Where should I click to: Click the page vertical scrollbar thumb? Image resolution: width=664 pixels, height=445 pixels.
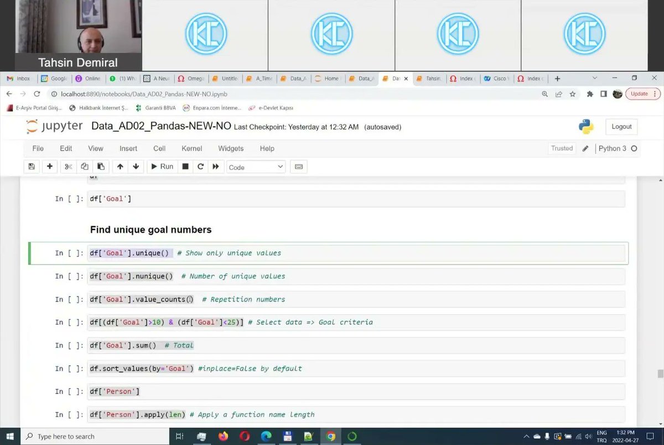click(660, 374)
